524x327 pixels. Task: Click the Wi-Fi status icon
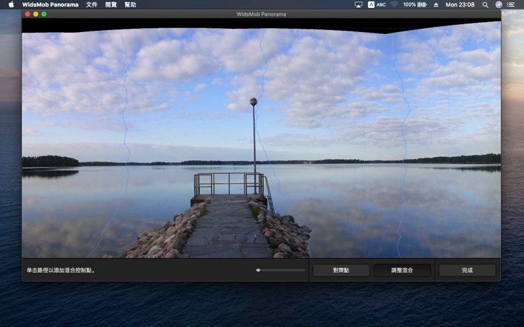point(394,5)
